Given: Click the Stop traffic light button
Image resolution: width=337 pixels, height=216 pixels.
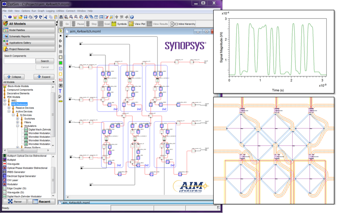Looking at the screenshot, I should pos(91,24).
